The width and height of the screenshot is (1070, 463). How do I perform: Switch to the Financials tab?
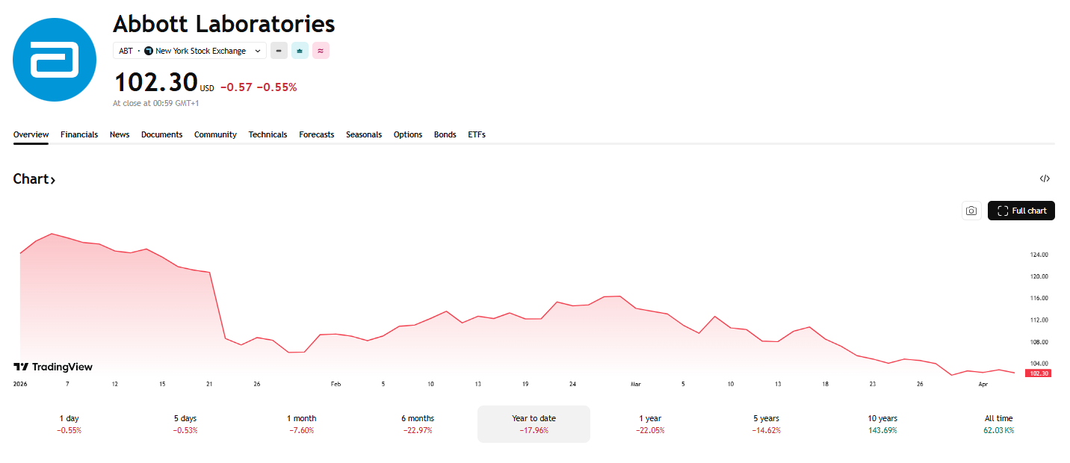(x=79, y=134)
